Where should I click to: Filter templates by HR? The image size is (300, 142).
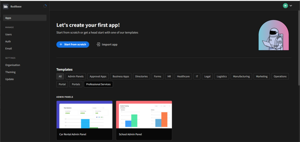169,76
